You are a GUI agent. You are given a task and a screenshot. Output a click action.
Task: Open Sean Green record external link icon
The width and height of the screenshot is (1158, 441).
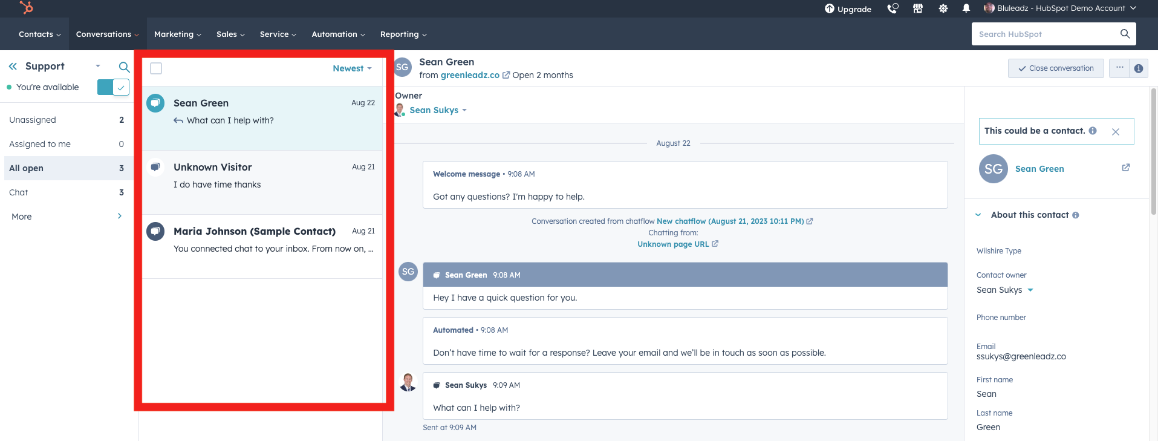1126,168
